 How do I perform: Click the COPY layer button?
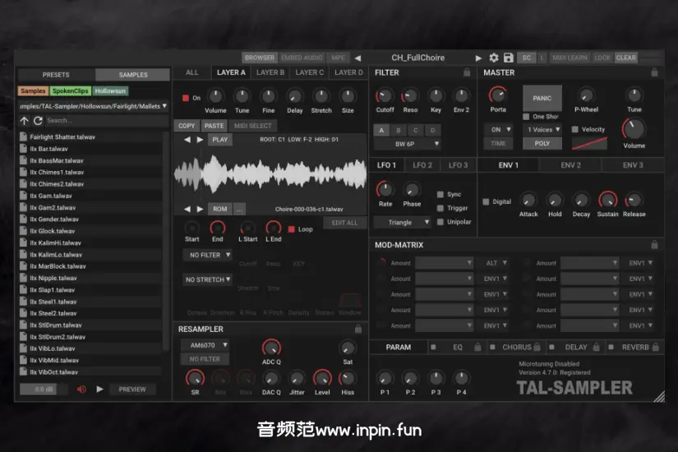tap(187, 126)
